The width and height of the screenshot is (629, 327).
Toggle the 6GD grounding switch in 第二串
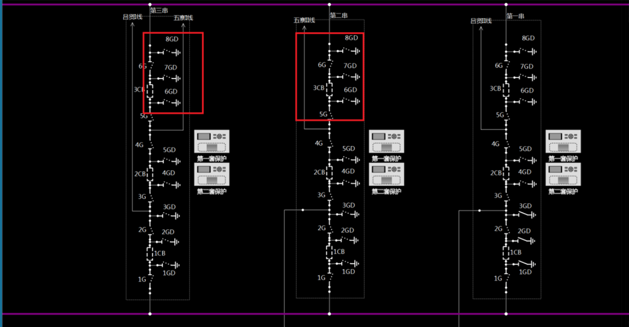point(344,101)
